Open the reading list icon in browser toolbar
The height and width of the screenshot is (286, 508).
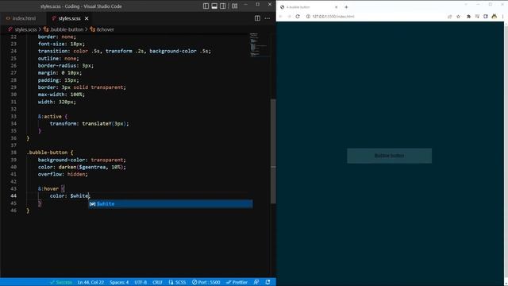click(477, 16)
